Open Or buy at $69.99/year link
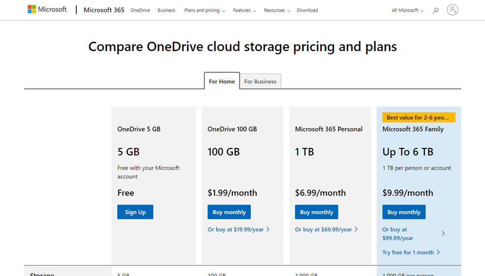Viewport: 485px width, 276px height. (326, 229)
